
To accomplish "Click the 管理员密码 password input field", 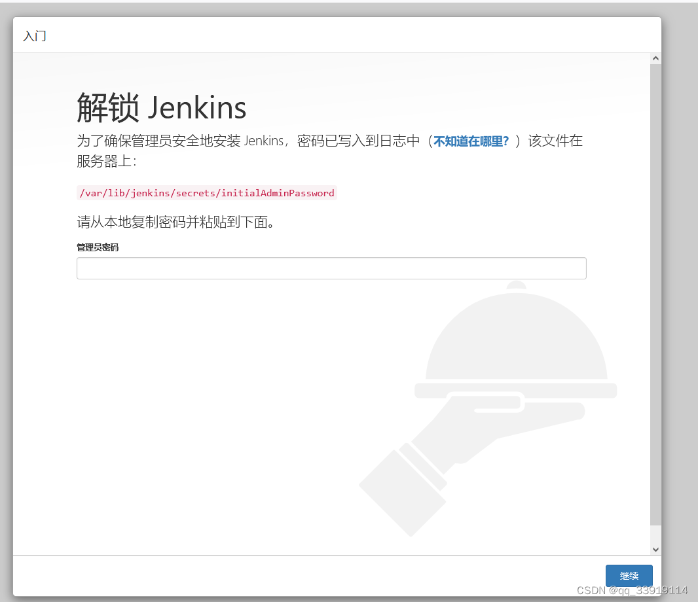I will (x=331, y=268).
